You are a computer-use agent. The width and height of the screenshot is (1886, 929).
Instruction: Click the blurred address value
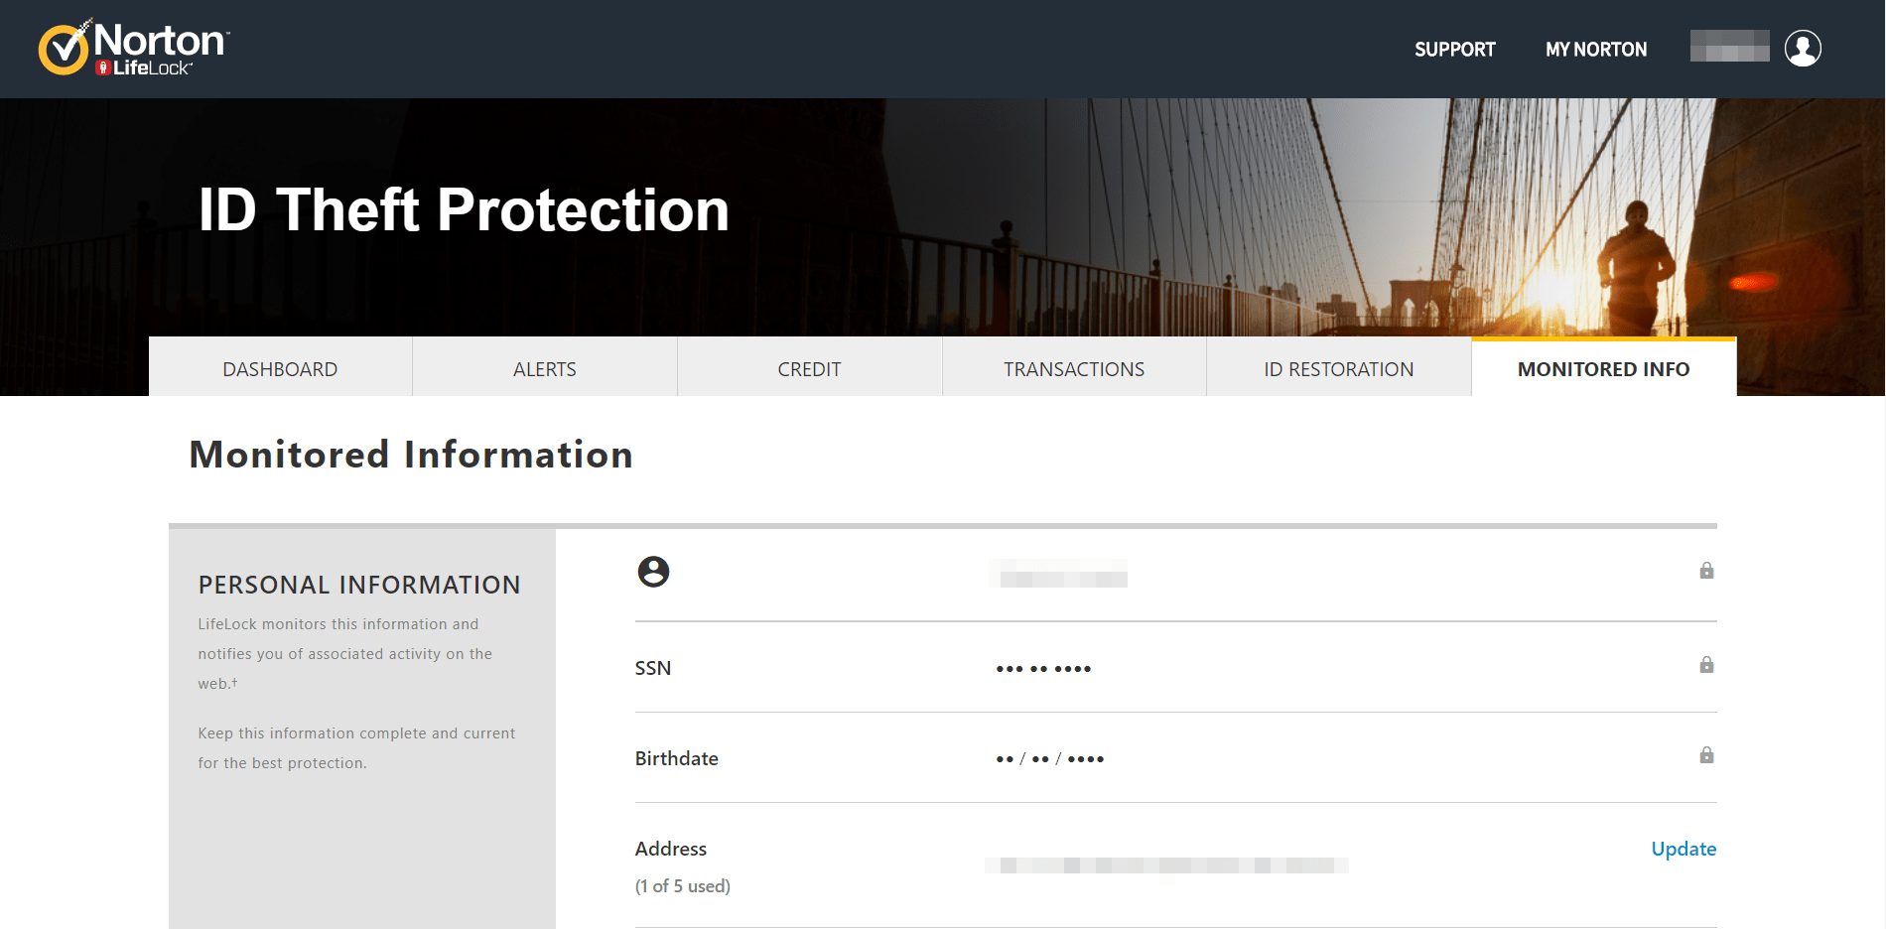click(1166, 865)
